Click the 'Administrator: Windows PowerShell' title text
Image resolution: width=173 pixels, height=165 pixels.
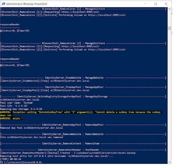[26, 4]
